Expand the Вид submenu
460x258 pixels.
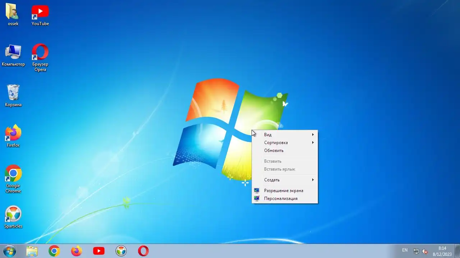pos(285,135)
